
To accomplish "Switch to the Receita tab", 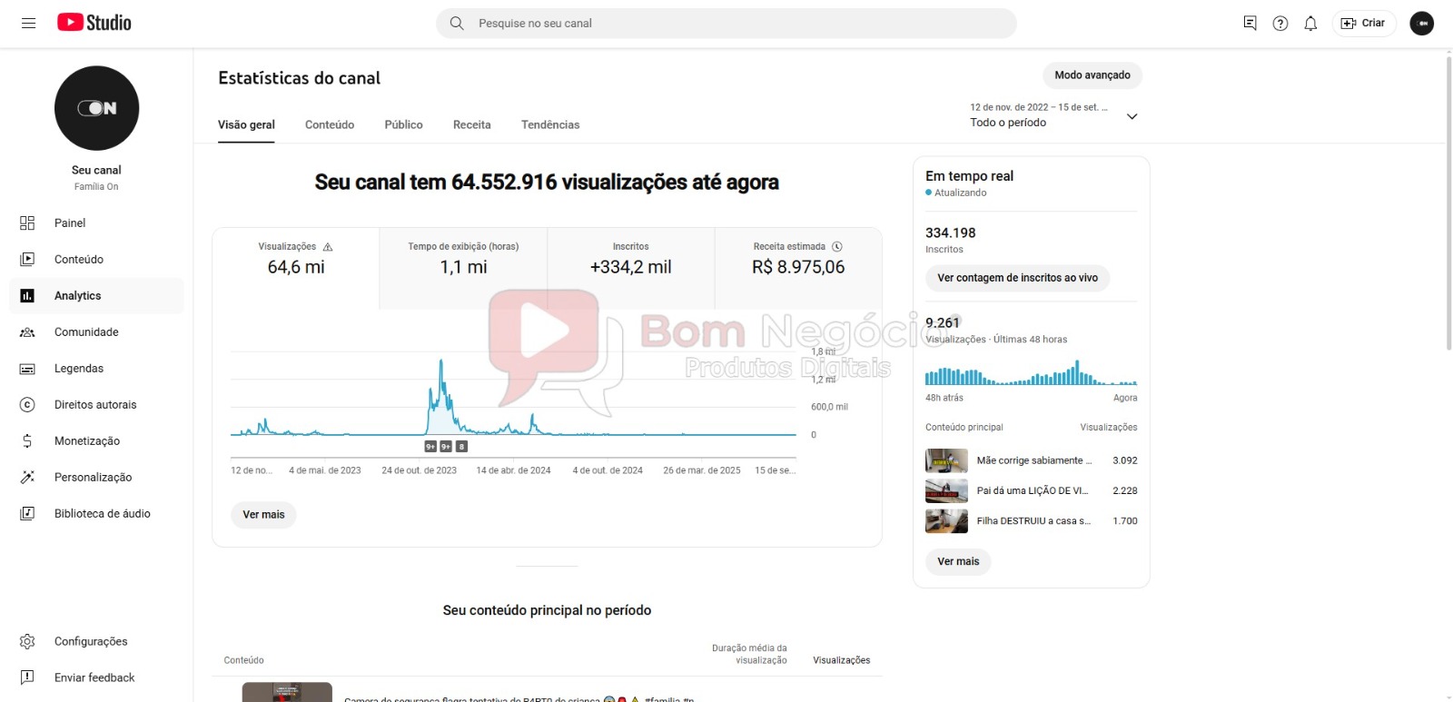I will tap(472, 124).
